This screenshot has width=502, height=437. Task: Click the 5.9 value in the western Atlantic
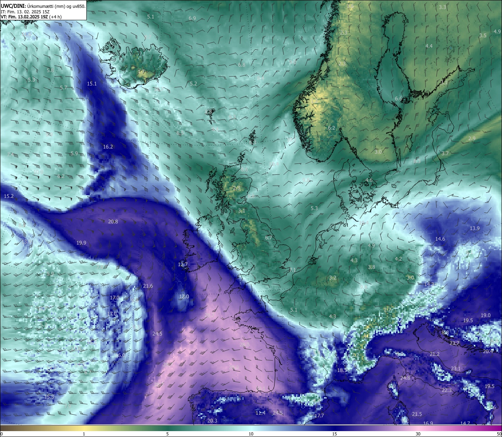pyautogui.click(x=74, y=153)
